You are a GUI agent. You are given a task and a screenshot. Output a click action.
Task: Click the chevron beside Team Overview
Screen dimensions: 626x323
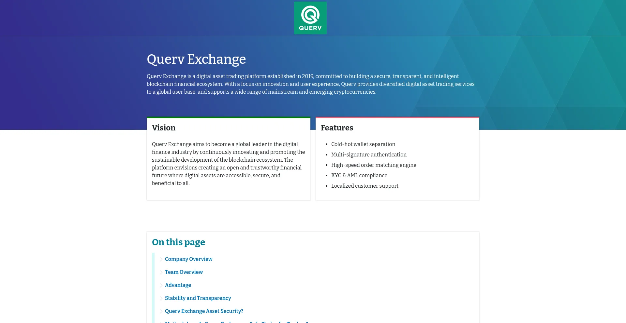click(161, 272)
